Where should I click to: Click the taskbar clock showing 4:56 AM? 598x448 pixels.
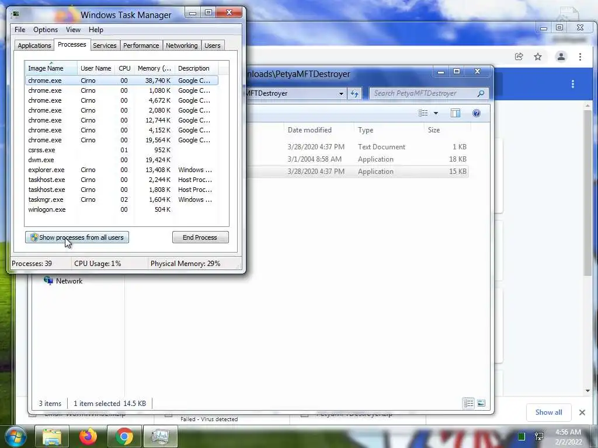tap(568, 437)
